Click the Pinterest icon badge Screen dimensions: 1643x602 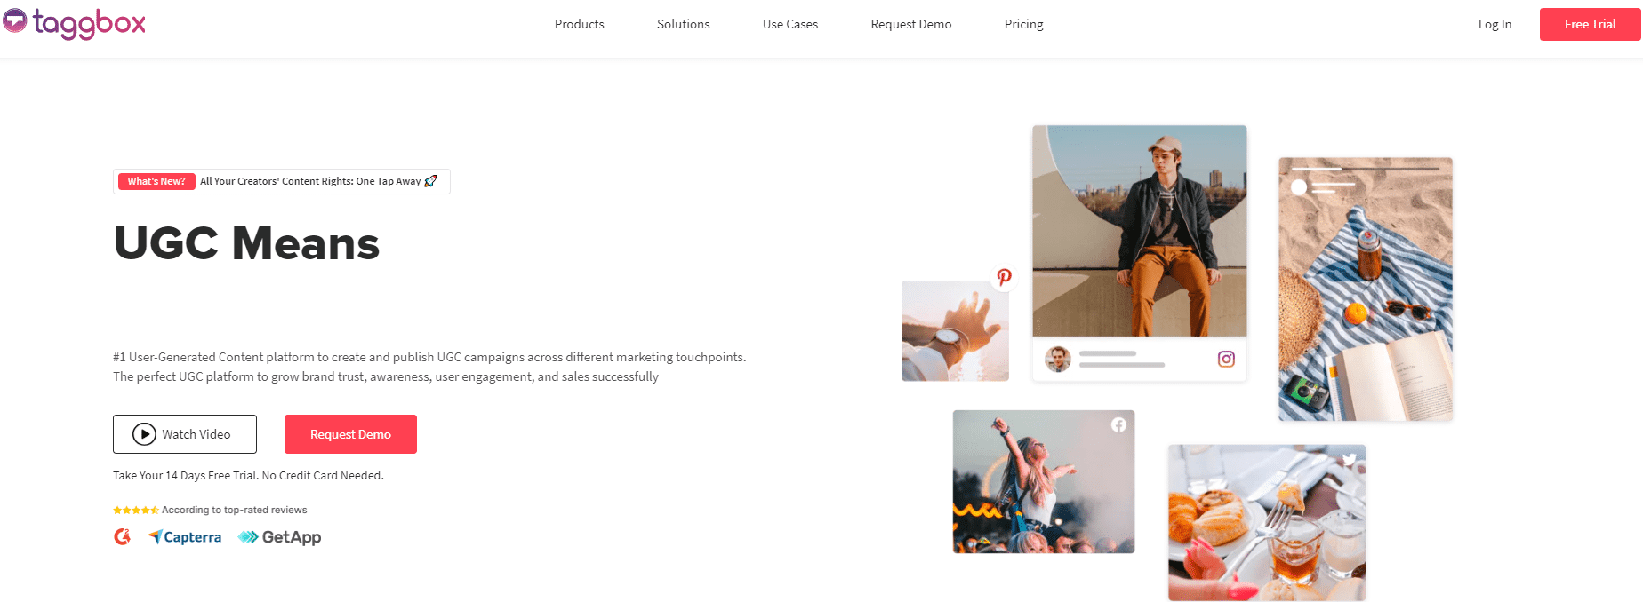click(x=1004, y=277)
